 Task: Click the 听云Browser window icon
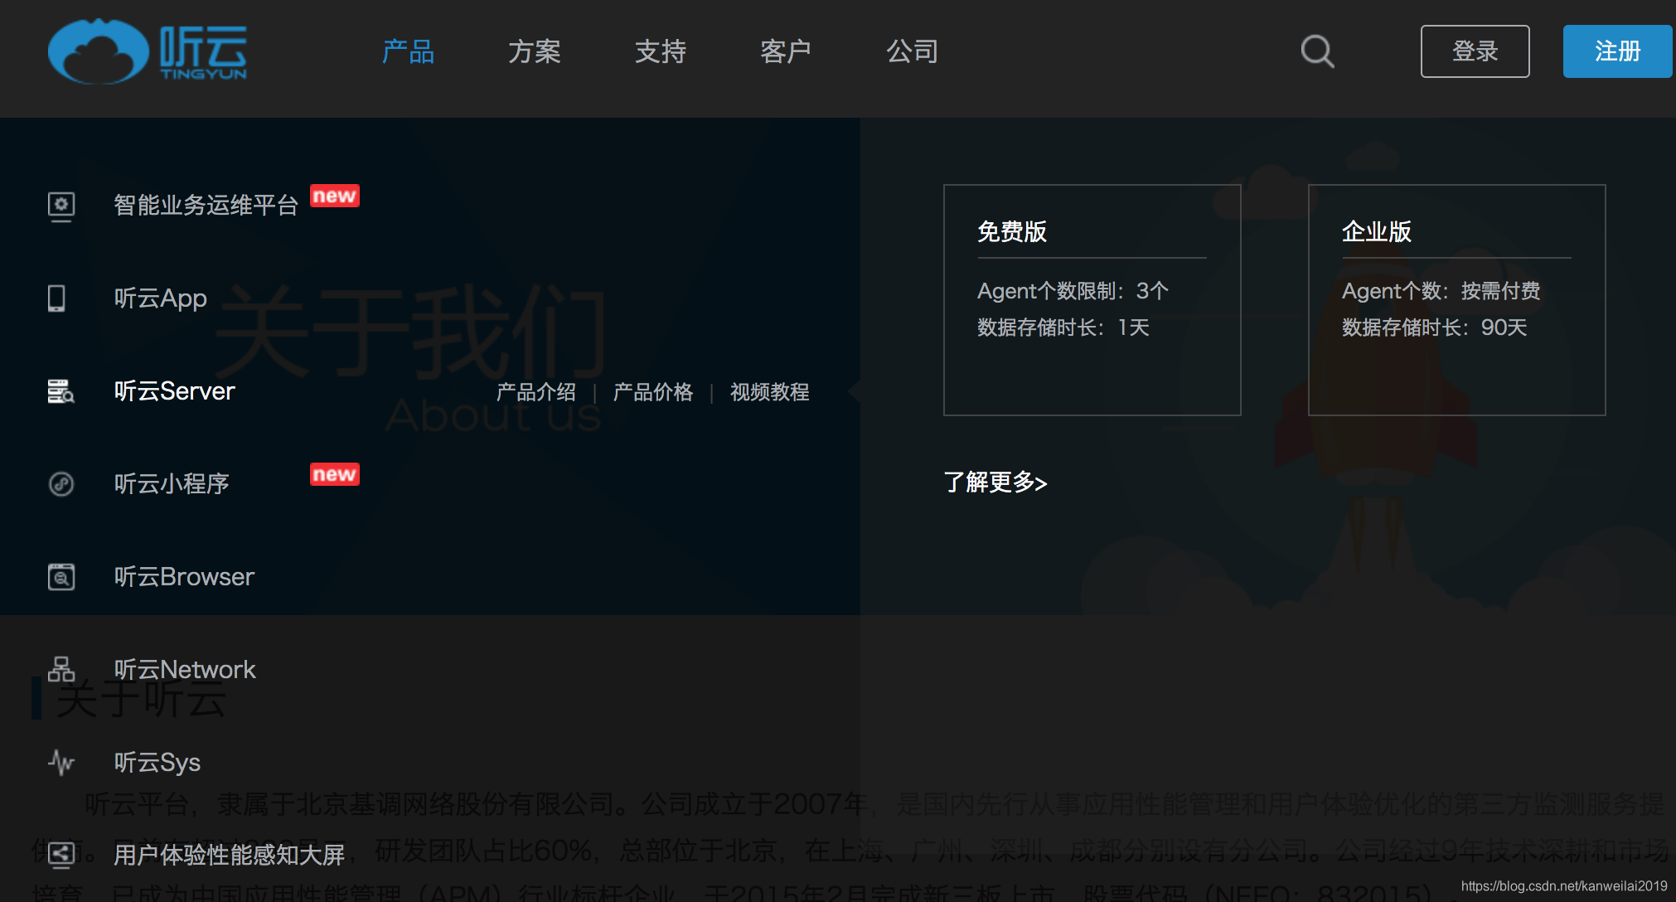pos(61,577)
